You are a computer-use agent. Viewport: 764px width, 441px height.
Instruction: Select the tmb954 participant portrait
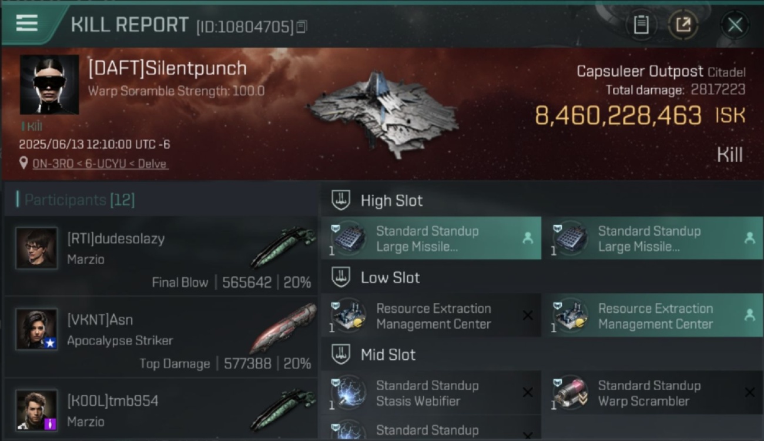36,410
